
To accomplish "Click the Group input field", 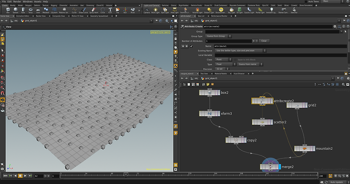I will (x=272, y=32).
